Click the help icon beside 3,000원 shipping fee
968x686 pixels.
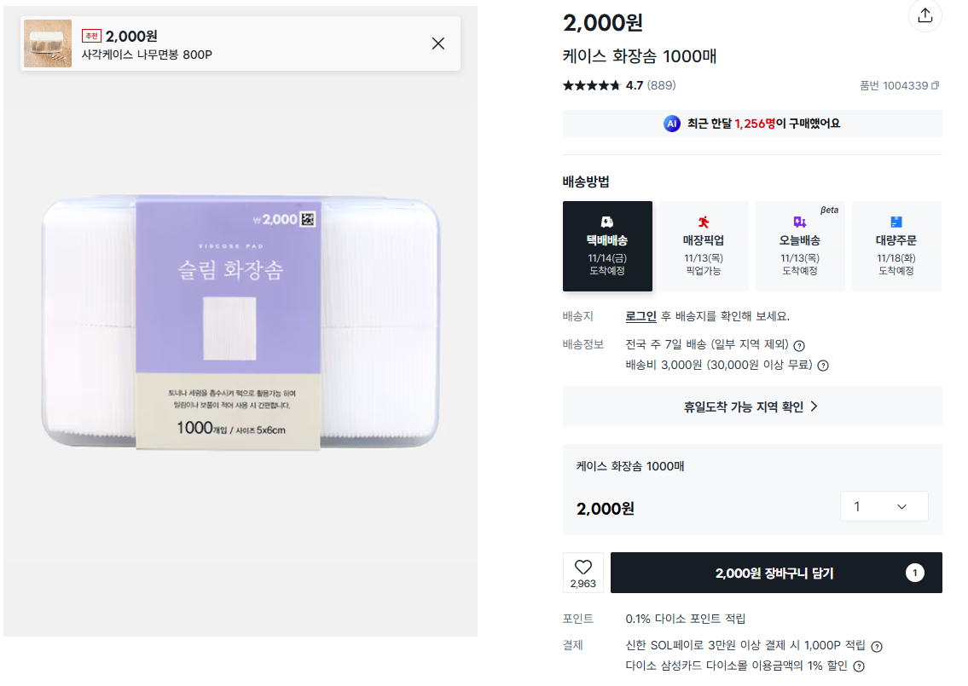pos(823,366)
